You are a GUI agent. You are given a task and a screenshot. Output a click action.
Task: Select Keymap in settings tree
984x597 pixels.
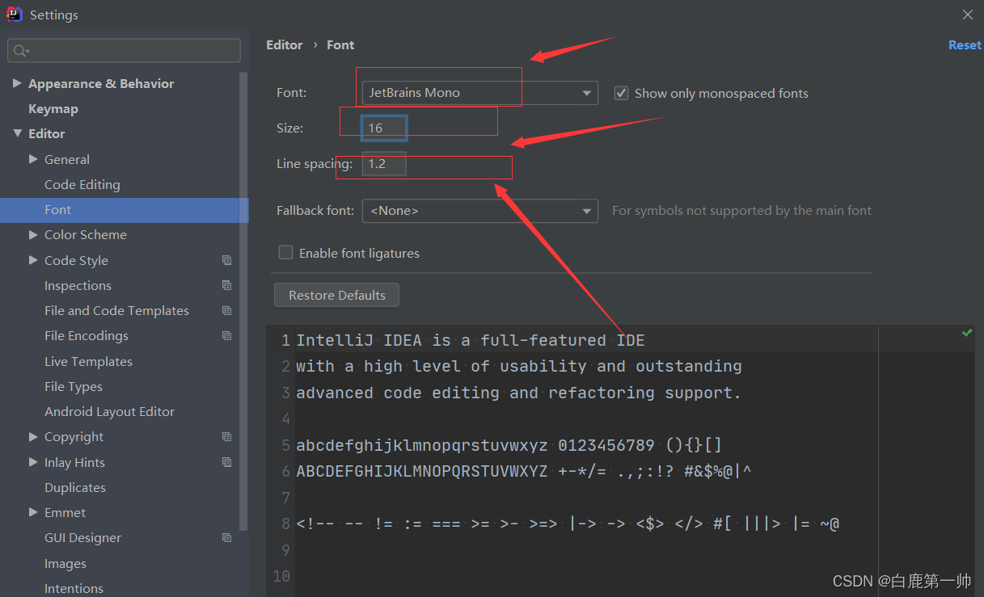point(53,108)
